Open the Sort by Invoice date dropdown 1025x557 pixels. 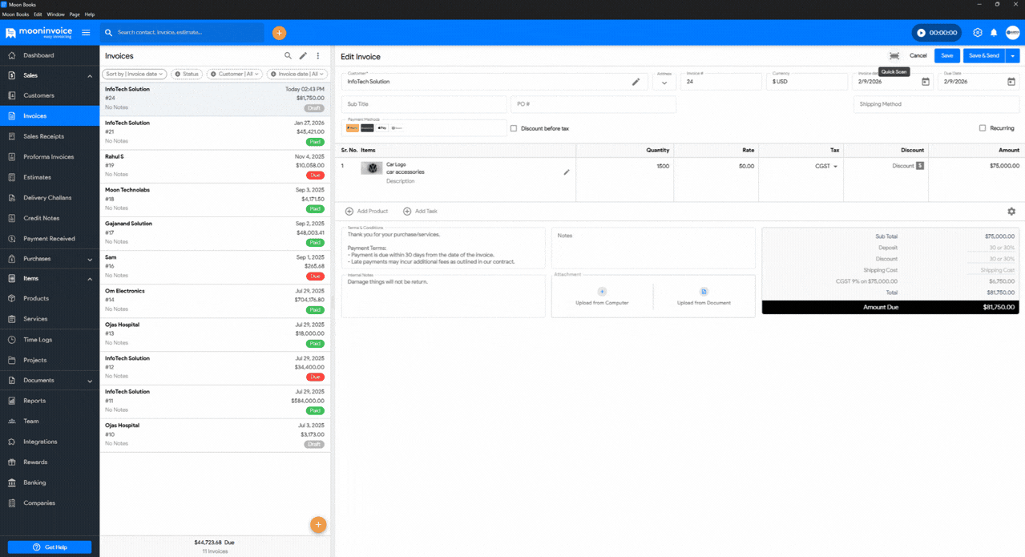coord(135,74)
